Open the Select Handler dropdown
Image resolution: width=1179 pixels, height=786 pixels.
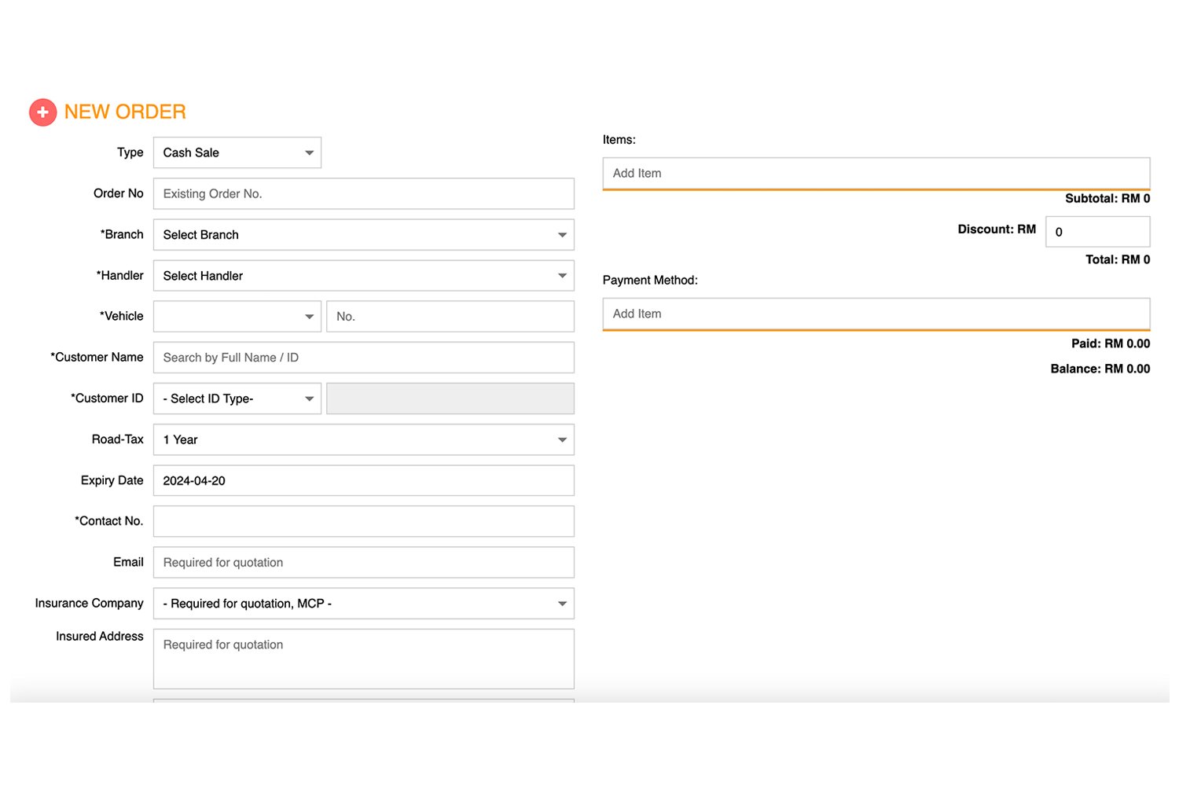(363, 276)
